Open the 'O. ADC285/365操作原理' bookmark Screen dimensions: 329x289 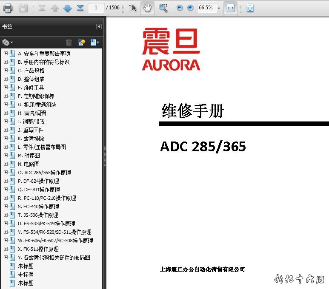coord(44,173)
